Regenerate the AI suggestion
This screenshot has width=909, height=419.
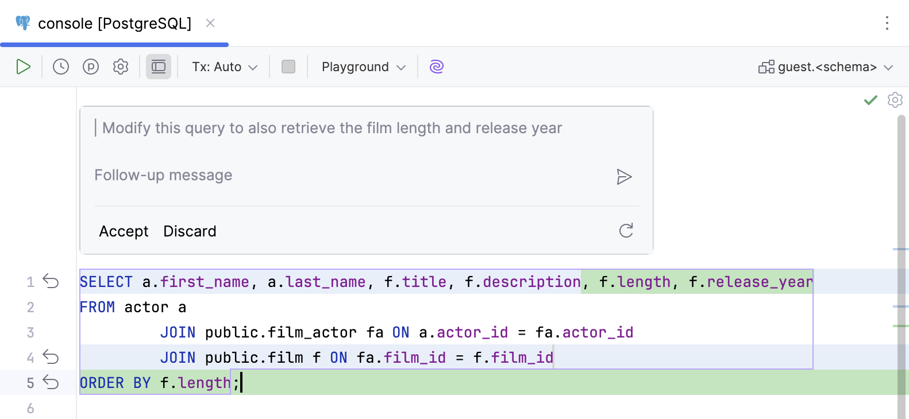click(x=626, y=231)
